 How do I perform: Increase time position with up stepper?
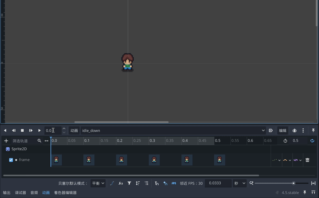point(64,129)
